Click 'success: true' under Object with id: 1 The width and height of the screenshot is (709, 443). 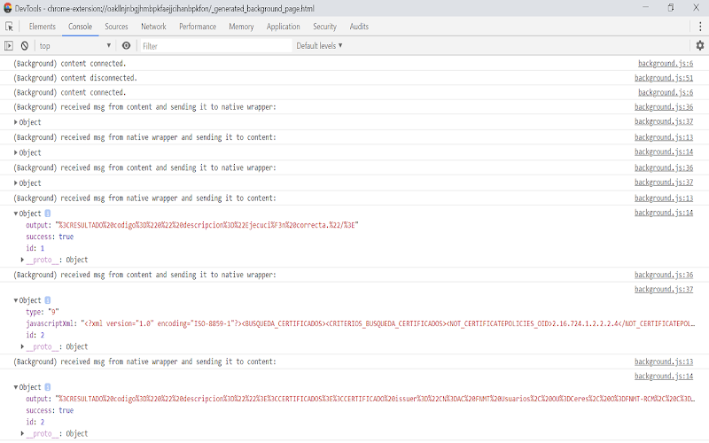click(50, 237)
